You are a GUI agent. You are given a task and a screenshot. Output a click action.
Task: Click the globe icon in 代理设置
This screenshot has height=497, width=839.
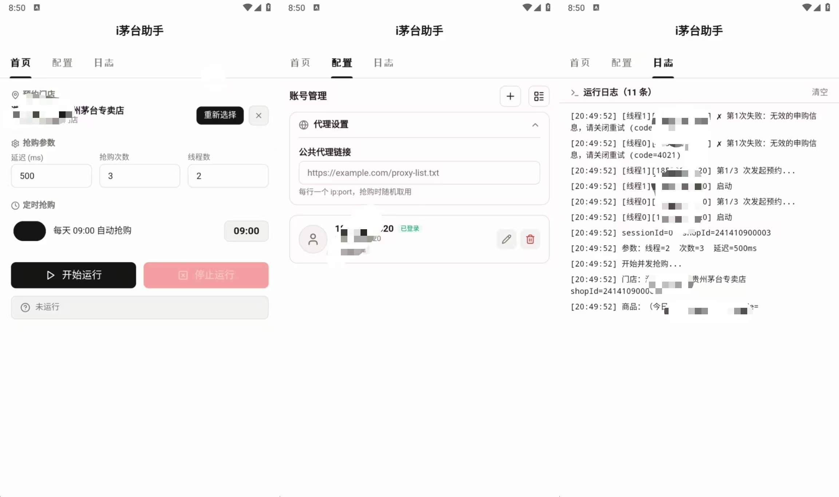(x=304, y=125)
